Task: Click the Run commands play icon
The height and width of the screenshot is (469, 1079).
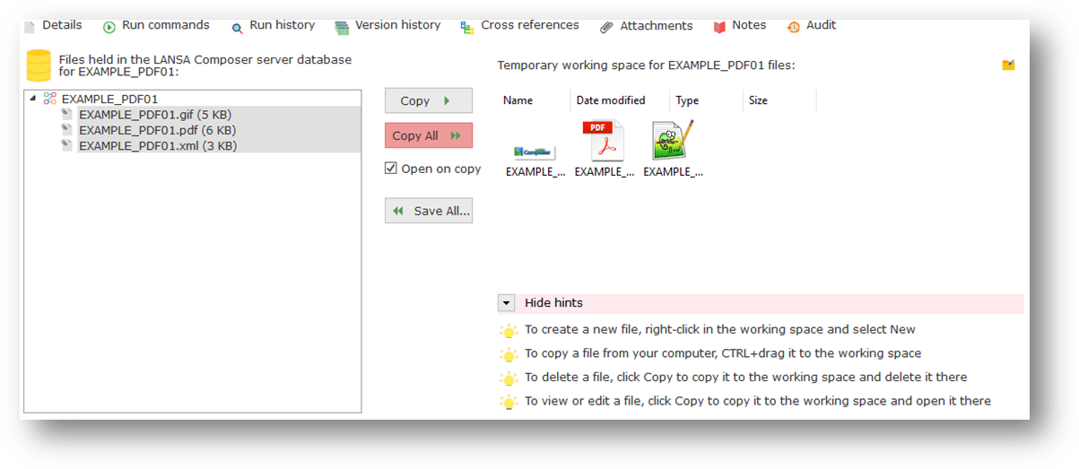Action: click(x=109, y=27)
